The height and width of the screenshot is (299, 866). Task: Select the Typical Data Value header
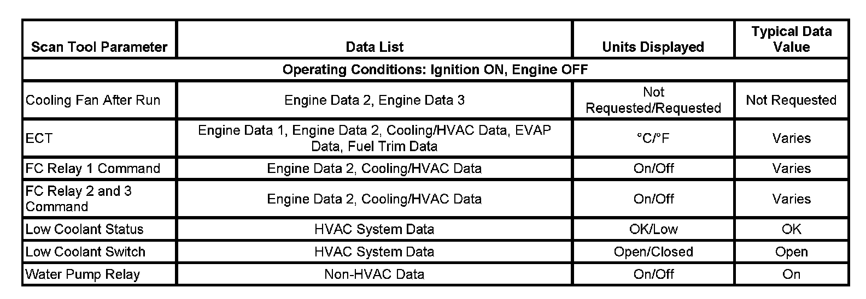(791, 39)
